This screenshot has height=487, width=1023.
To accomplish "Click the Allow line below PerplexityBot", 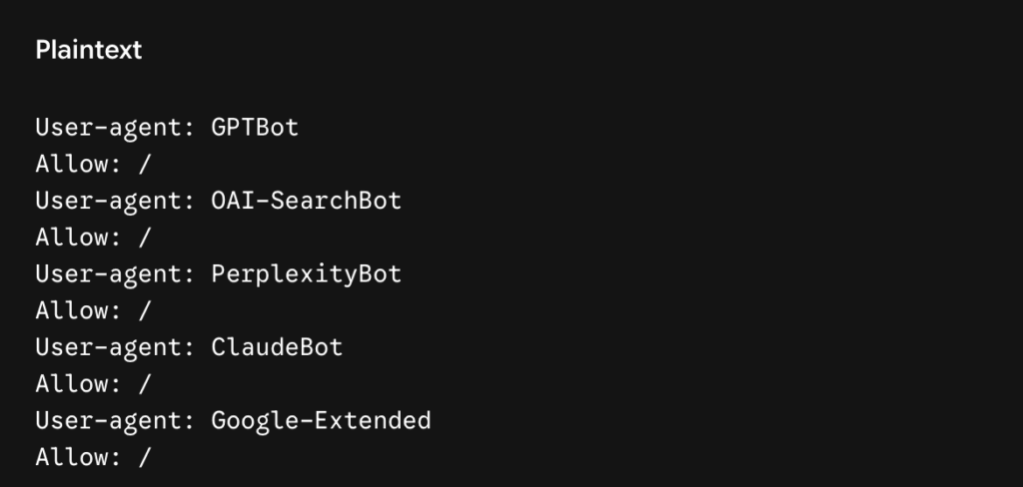I will click(93, 310).
